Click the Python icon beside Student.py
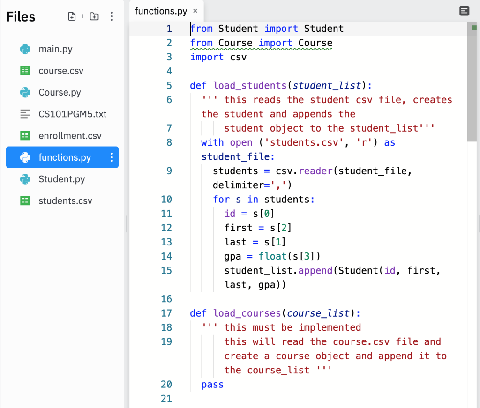The width and height of the screenshot is (480, 408). pyautogui.click(x=24, y=179)
